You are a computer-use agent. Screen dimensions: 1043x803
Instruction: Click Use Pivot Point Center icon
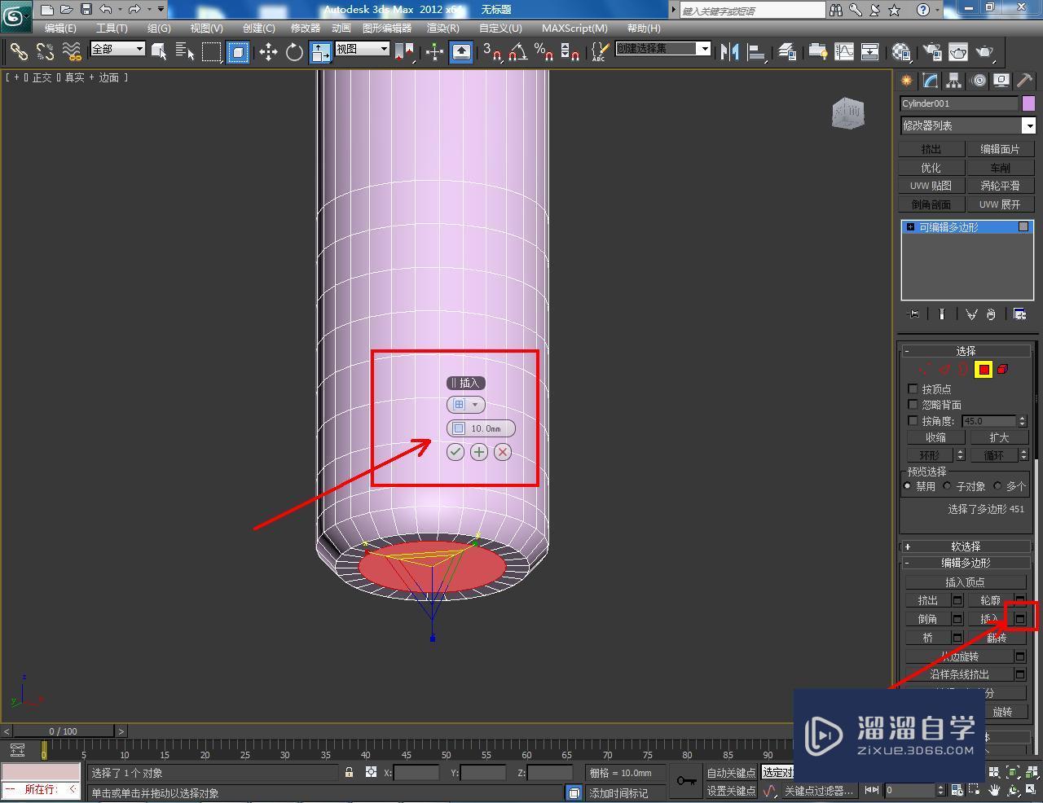click(x=404, y=52)
